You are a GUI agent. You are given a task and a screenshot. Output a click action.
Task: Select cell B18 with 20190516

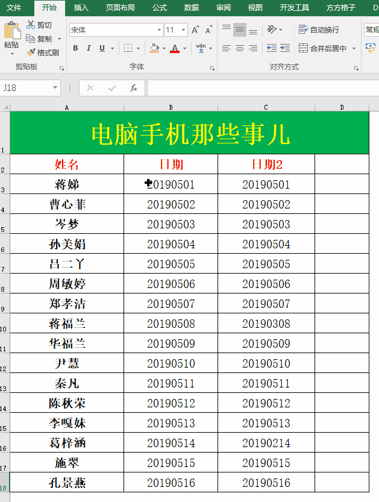point(171,483)
